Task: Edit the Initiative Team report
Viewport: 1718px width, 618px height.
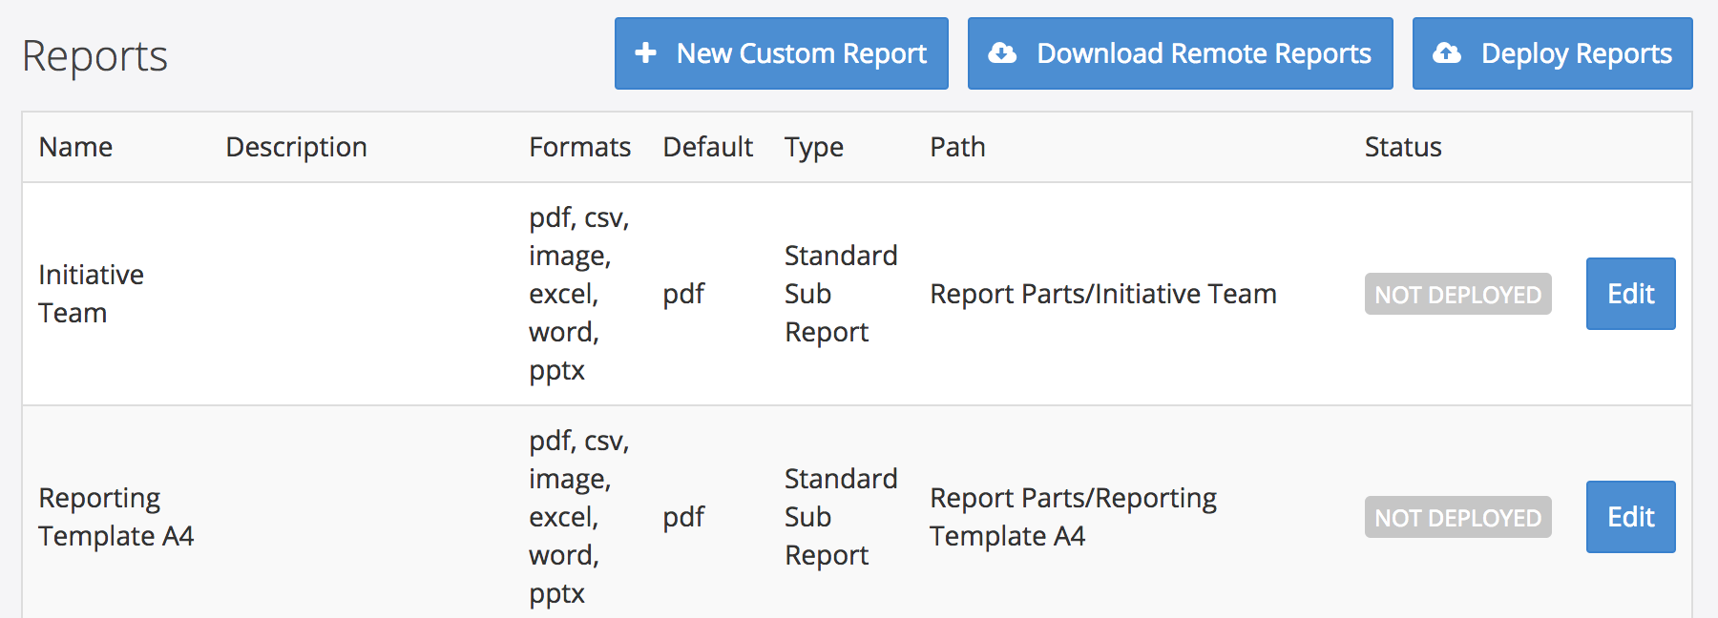Action: tap(1630, 294)
